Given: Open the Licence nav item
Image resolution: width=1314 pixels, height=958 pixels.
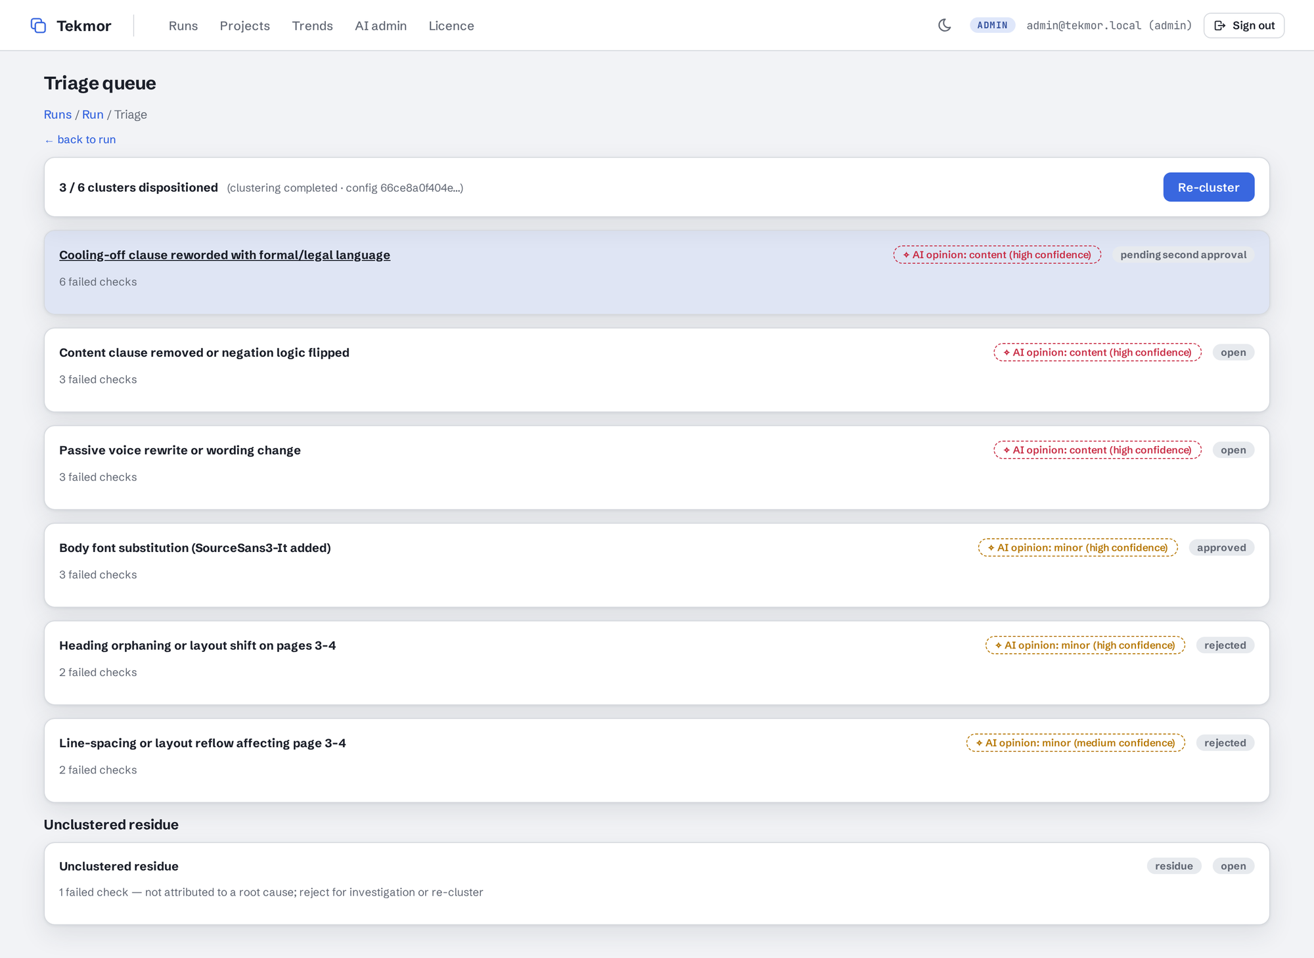Looking at the screenshot, I should [x=451, y=26].
